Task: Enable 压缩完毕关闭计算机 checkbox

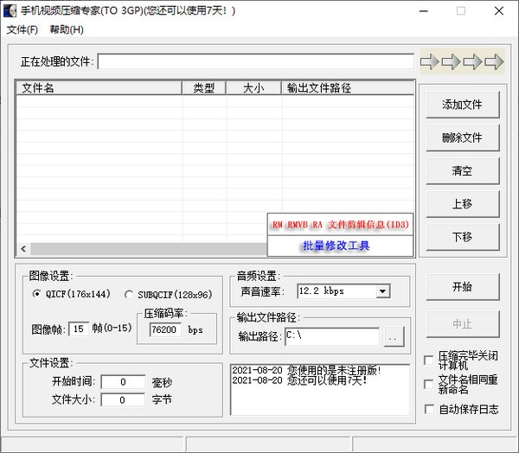Action: (430, 358)
